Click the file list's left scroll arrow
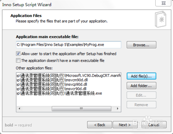173x134 pixels. pos(19,109)
